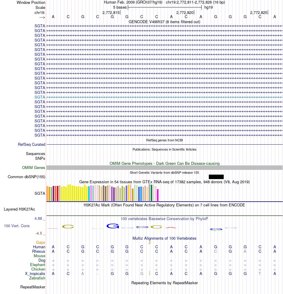The height and width of the screenshot is (294, 283).
Task: Click the faded C in Rhesus row
Action: coord(215,252)
